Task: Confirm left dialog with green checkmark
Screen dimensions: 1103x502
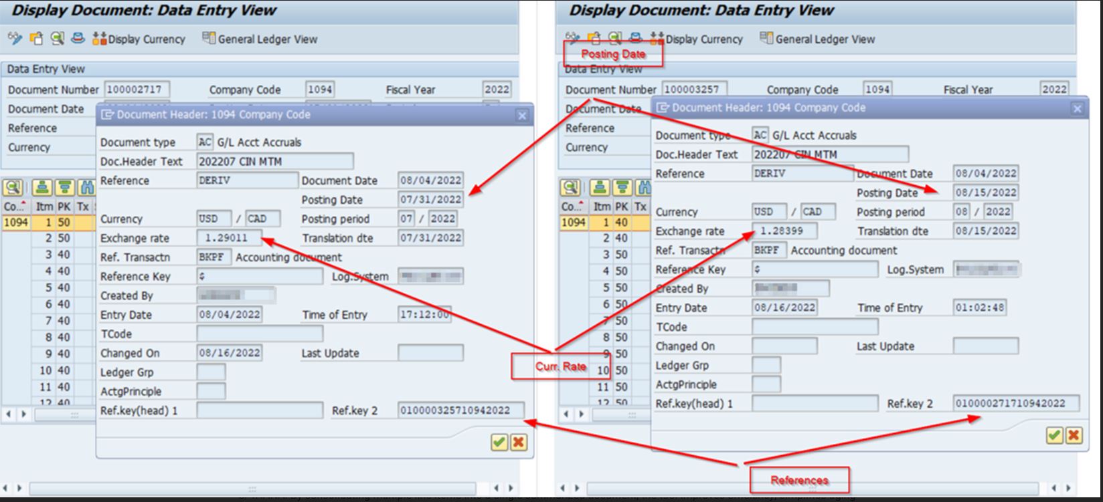Action: [x=499, y=442]
